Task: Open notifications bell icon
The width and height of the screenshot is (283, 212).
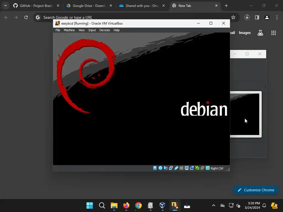Action: pyautogui.click(x=264, y=205)
